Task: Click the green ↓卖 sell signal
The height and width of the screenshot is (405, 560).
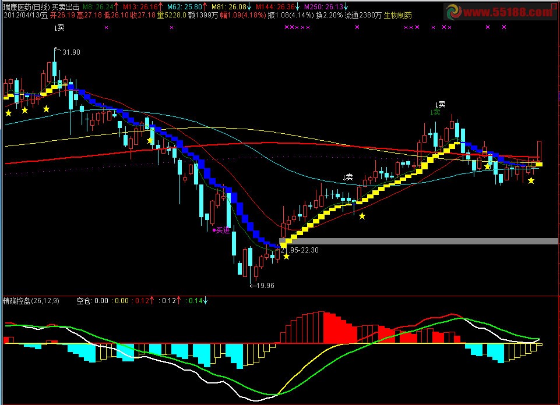Action: click(435, 112)
